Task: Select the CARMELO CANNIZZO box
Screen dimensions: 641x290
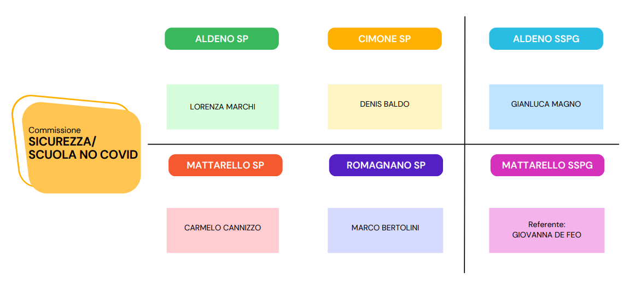Action: tap(223, 230)
